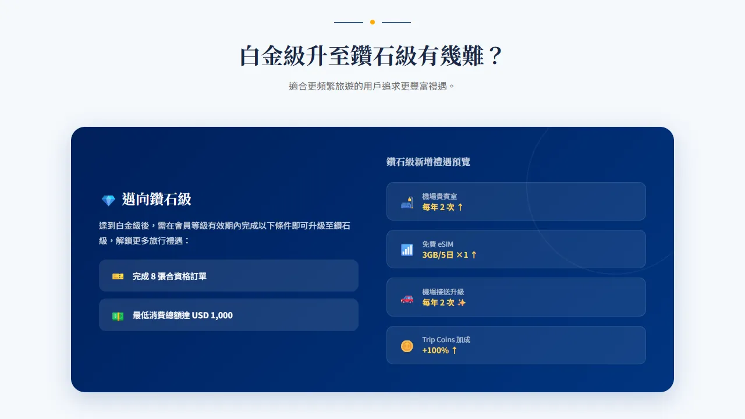Click the up arrow after 3GB/5日 ×1

[x=474, y=255]
